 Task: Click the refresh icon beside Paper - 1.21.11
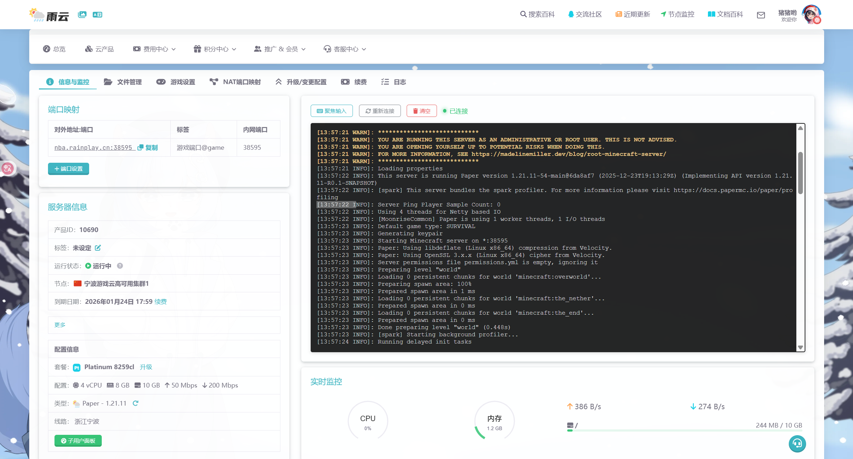(136, 403)
